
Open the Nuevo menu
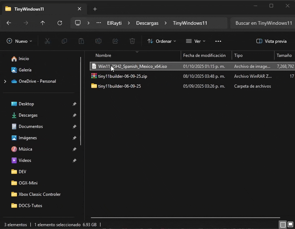click(19, 41)
